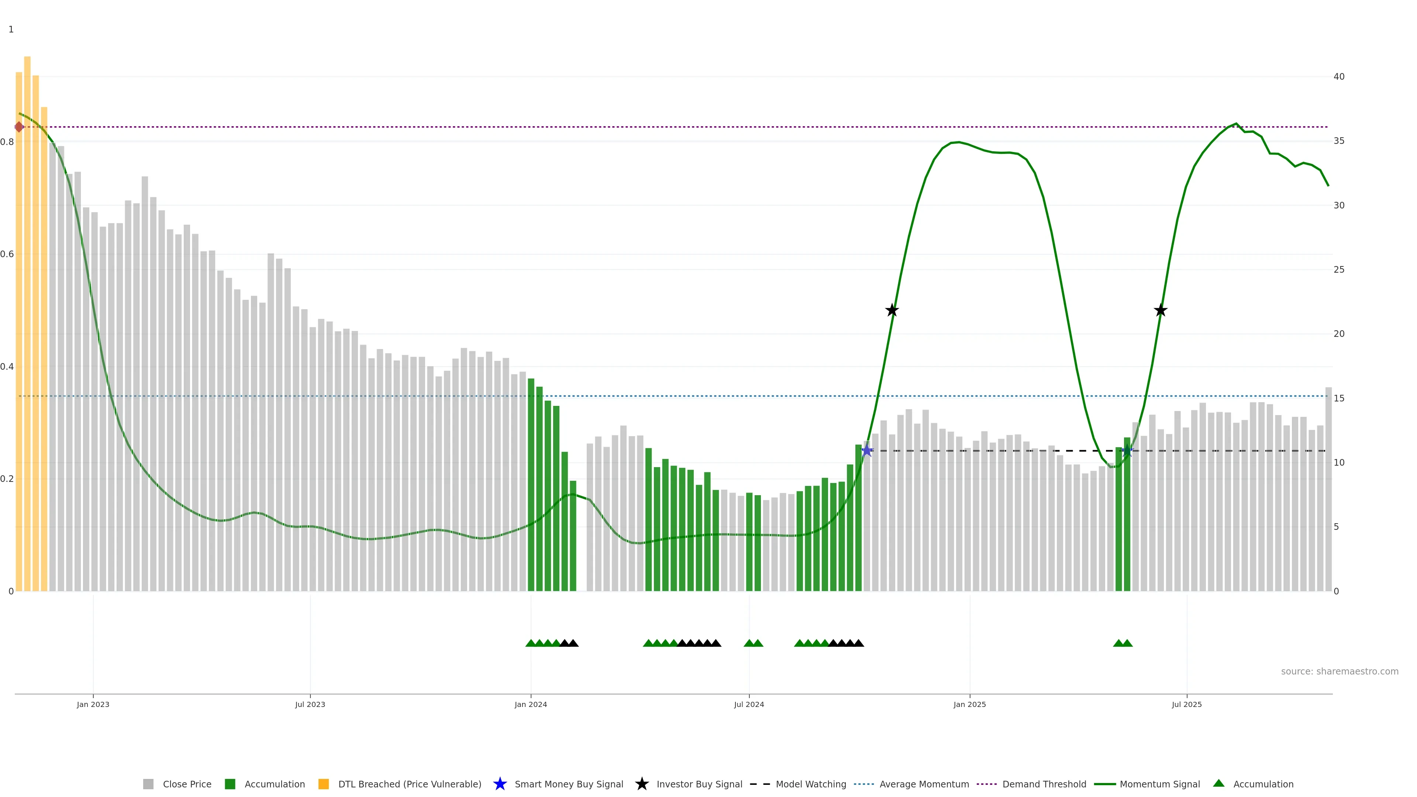Click the red diamond marker on the Demand Threshold line
This screenshot has height=797, width=1417.
click(x=19, y=127)
